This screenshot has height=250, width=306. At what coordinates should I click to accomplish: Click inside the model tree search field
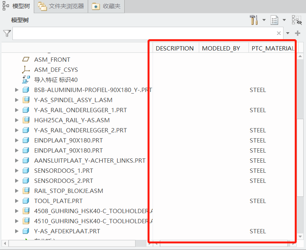144,33
